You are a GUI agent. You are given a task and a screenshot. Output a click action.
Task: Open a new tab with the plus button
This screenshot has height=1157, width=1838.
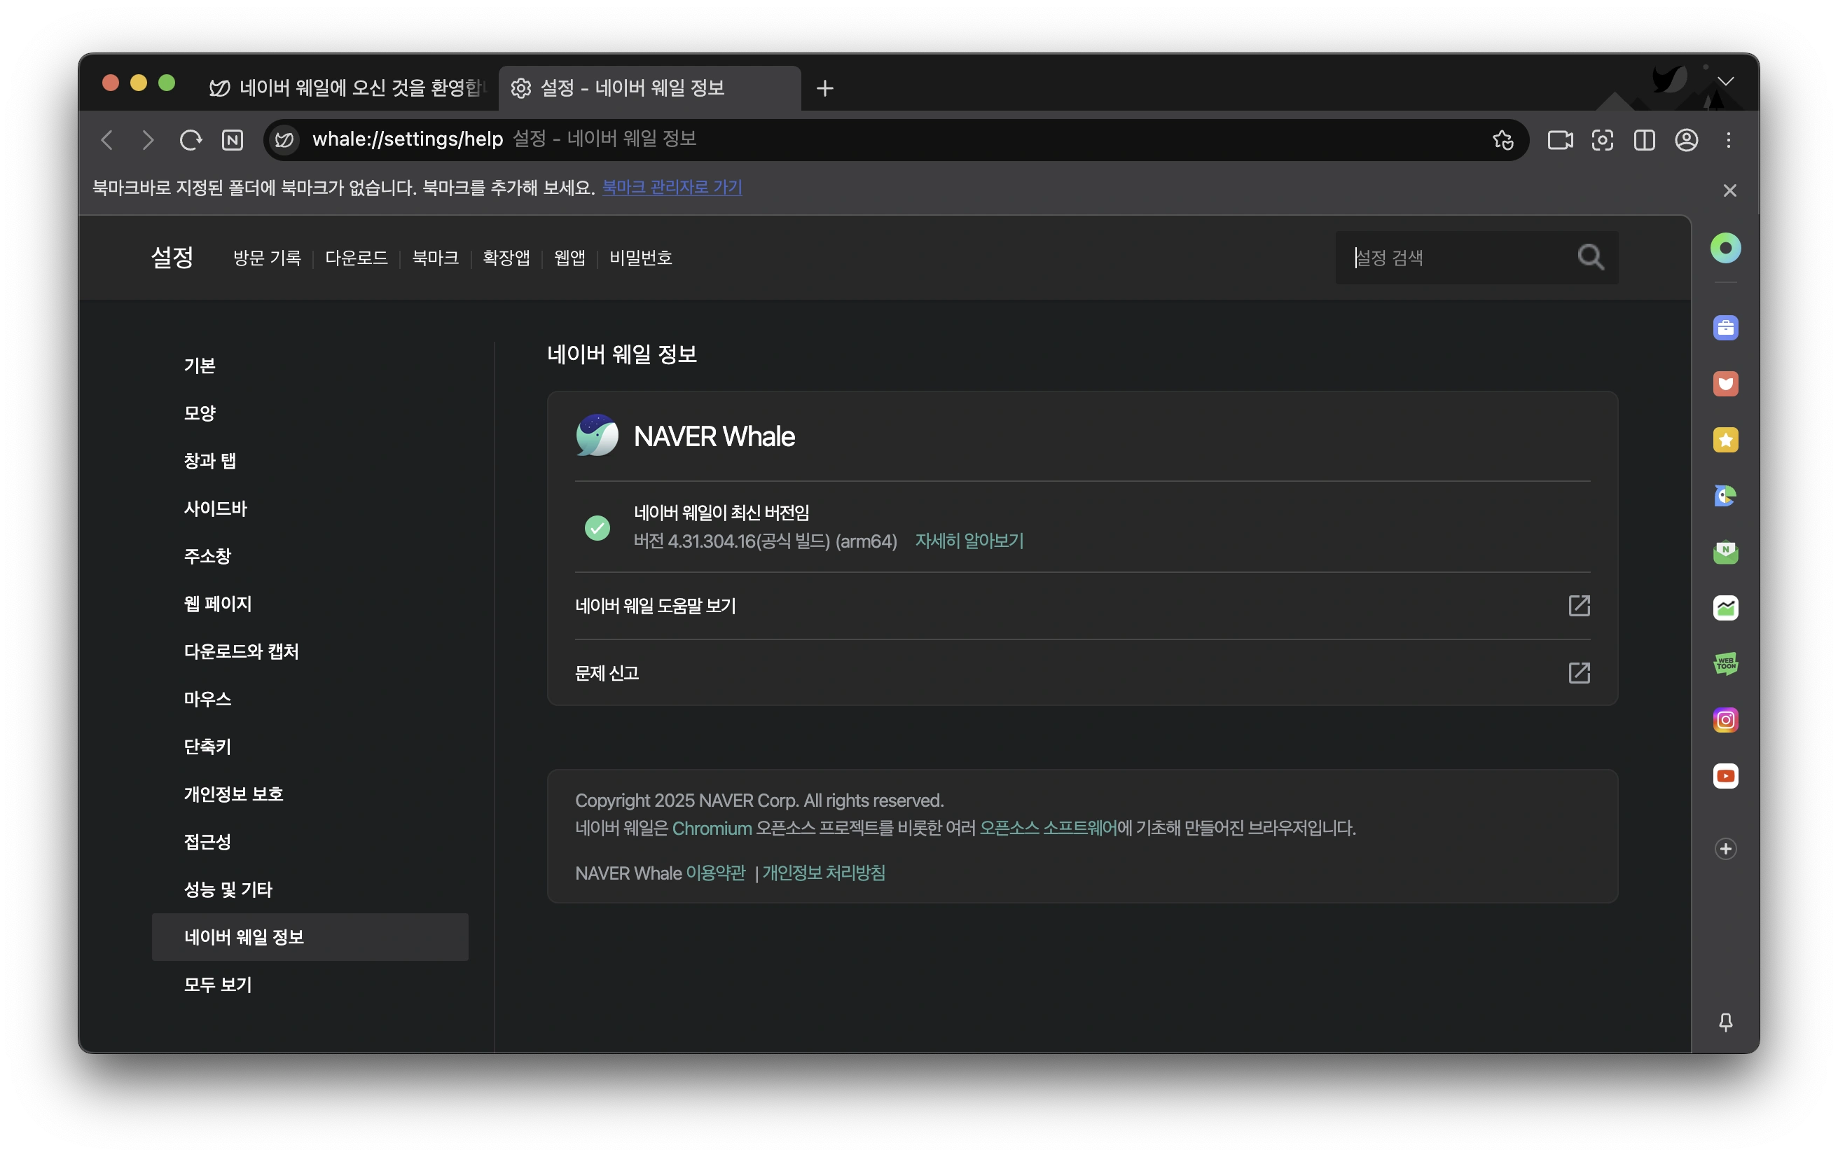[x=824, y=88]
